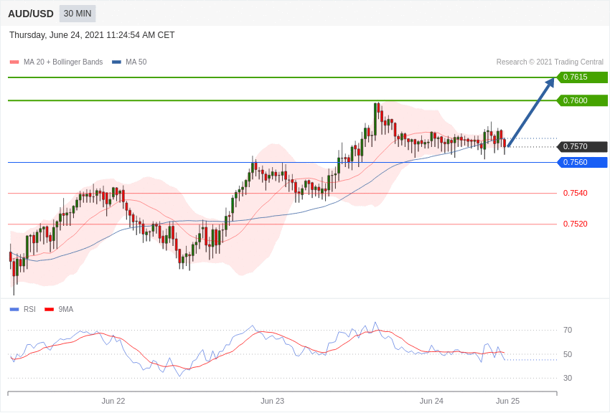Click the red 0.7540 support label
Screen dimensions: 610x413
tap(575, 193)
